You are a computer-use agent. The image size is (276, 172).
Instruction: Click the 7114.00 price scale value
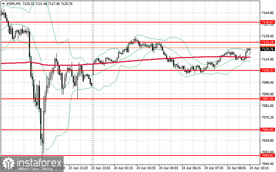[x=268, y=59]
